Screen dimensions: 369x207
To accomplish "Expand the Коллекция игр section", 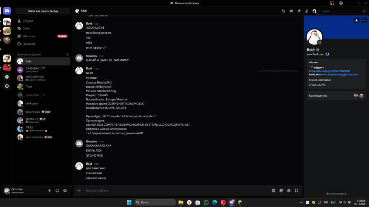I will coord(336,96).
